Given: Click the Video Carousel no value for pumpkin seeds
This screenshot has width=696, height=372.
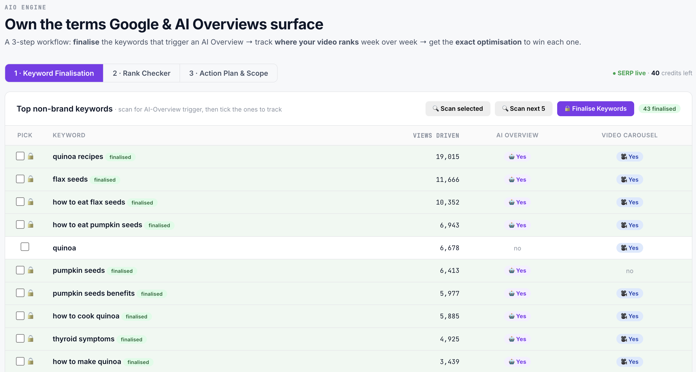Looking at the screenshot, I should click(x=630, y=271).
